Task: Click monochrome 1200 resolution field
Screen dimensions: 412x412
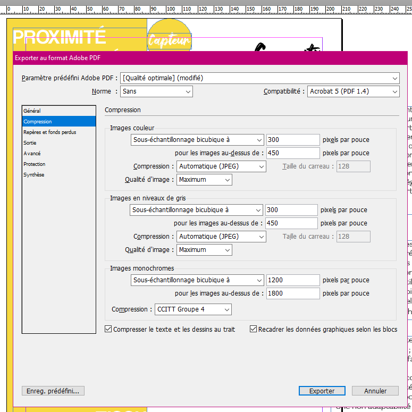Action: click(x=293, y=280)
